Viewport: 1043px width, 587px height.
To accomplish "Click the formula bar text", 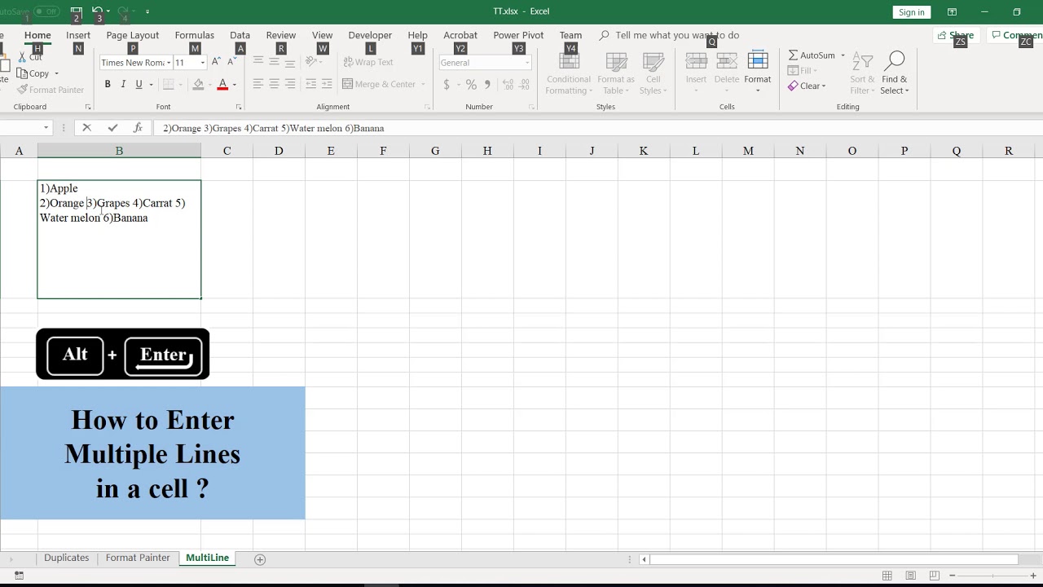I will pos(273,128).
